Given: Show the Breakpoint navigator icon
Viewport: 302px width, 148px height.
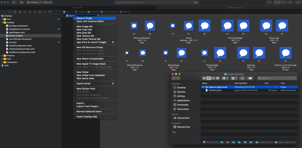Looking at the screenshot, I should (45, 12).
